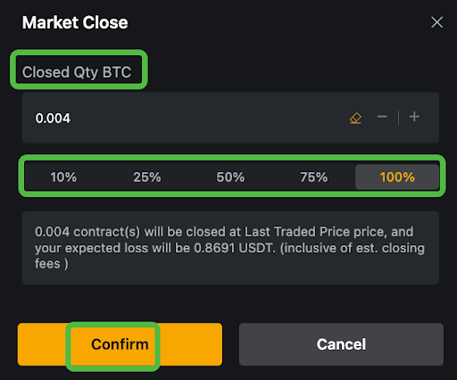Click the Last Traded Price text
Image resolution: width=457 pixels, height=380 pixels.
coord(297,232)
